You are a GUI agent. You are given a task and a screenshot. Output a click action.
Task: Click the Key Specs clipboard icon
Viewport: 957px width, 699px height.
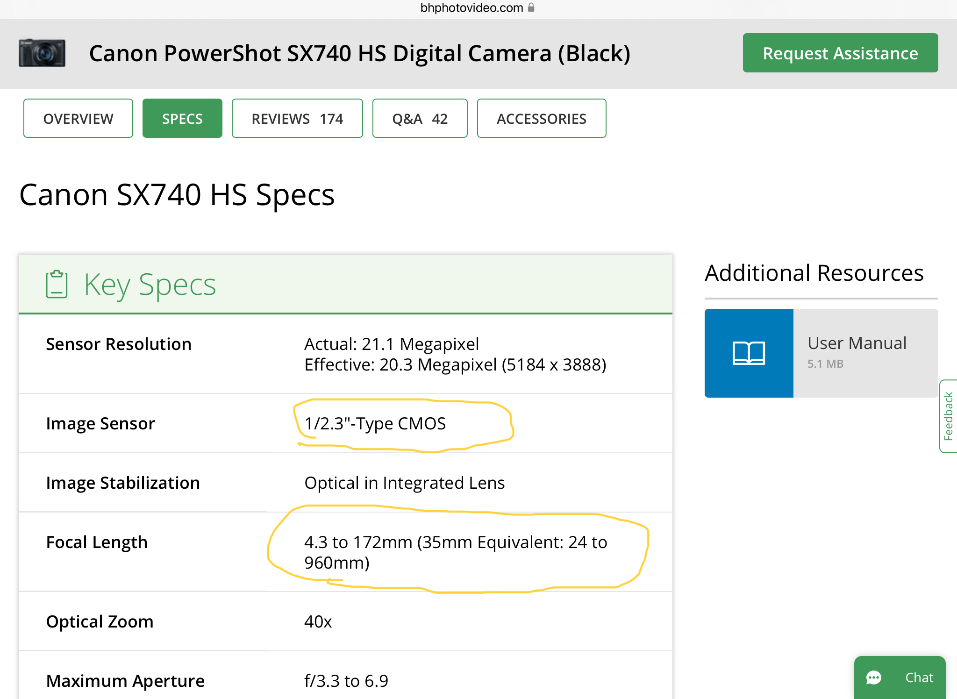pos(57,284)
